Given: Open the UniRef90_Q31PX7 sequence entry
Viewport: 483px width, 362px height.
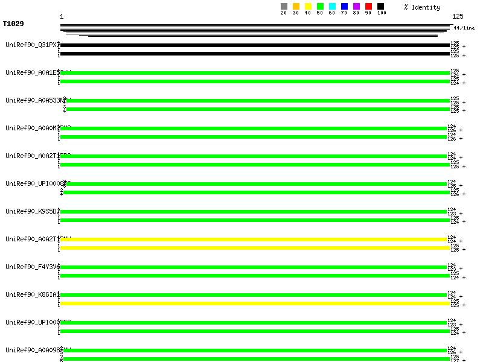Looking at the screenshot, I should pos(32,45).
